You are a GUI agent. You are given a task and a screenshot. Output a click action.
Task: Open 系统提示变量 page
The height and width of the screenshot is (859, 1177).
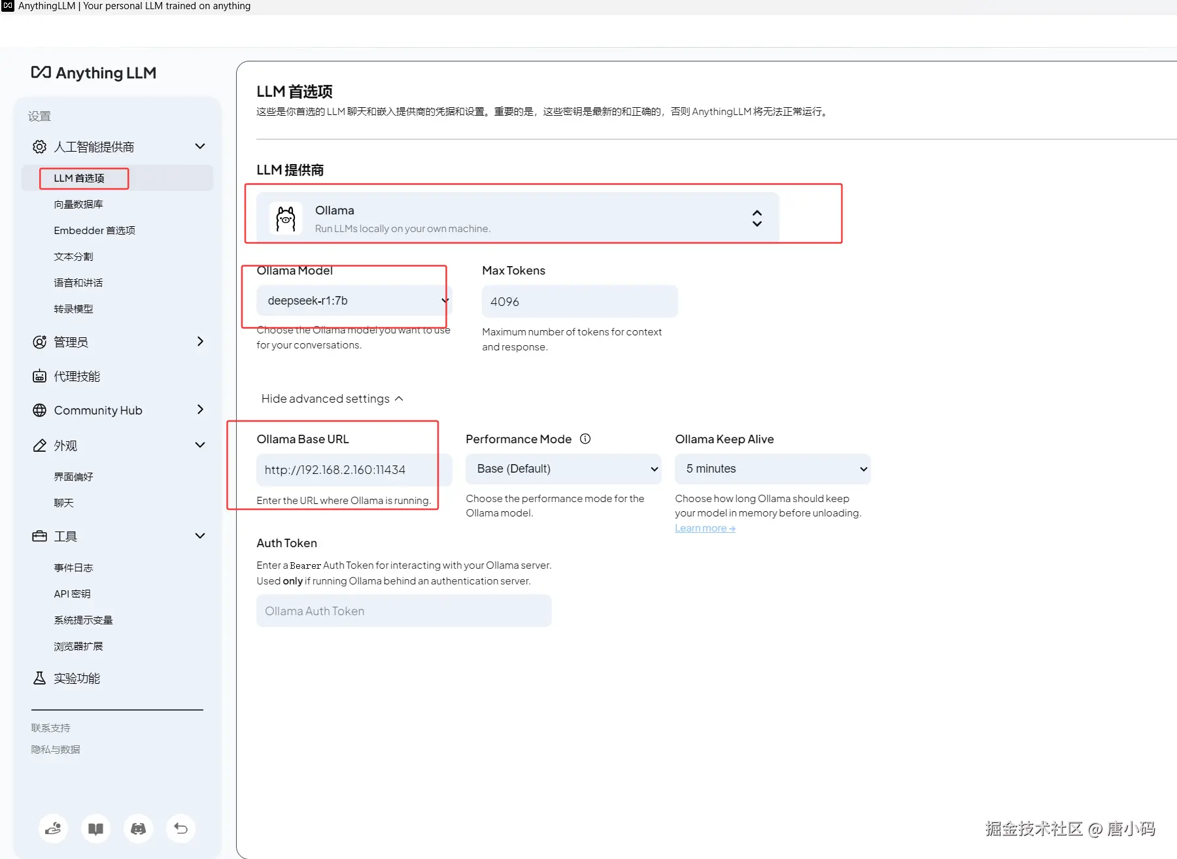point(83,620)
